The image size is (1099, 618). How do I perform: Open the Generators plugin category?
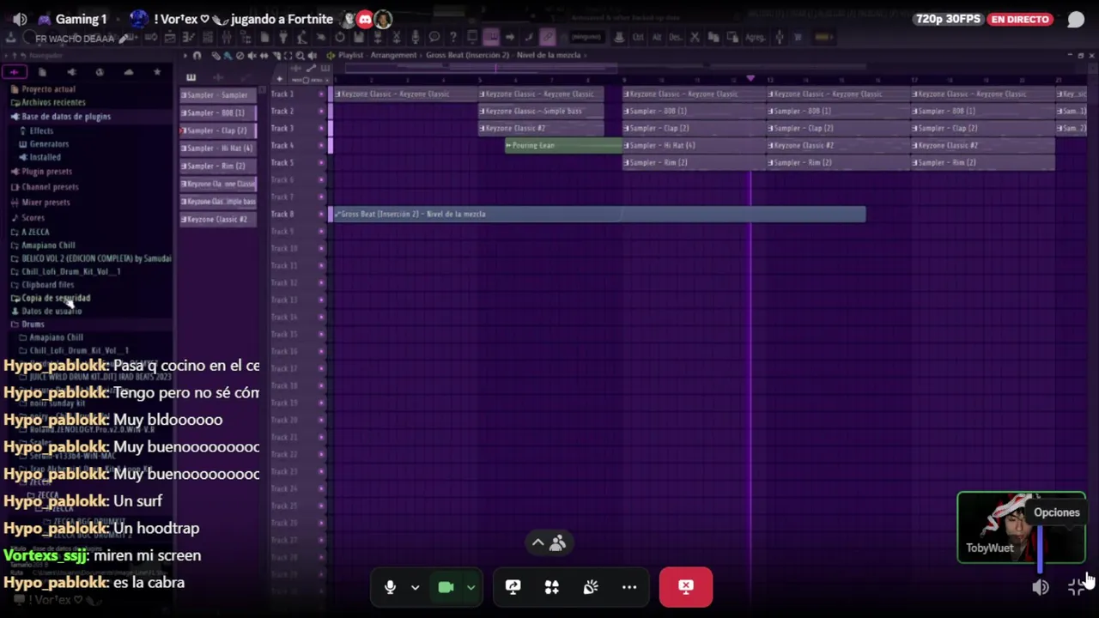coord(44,144)
